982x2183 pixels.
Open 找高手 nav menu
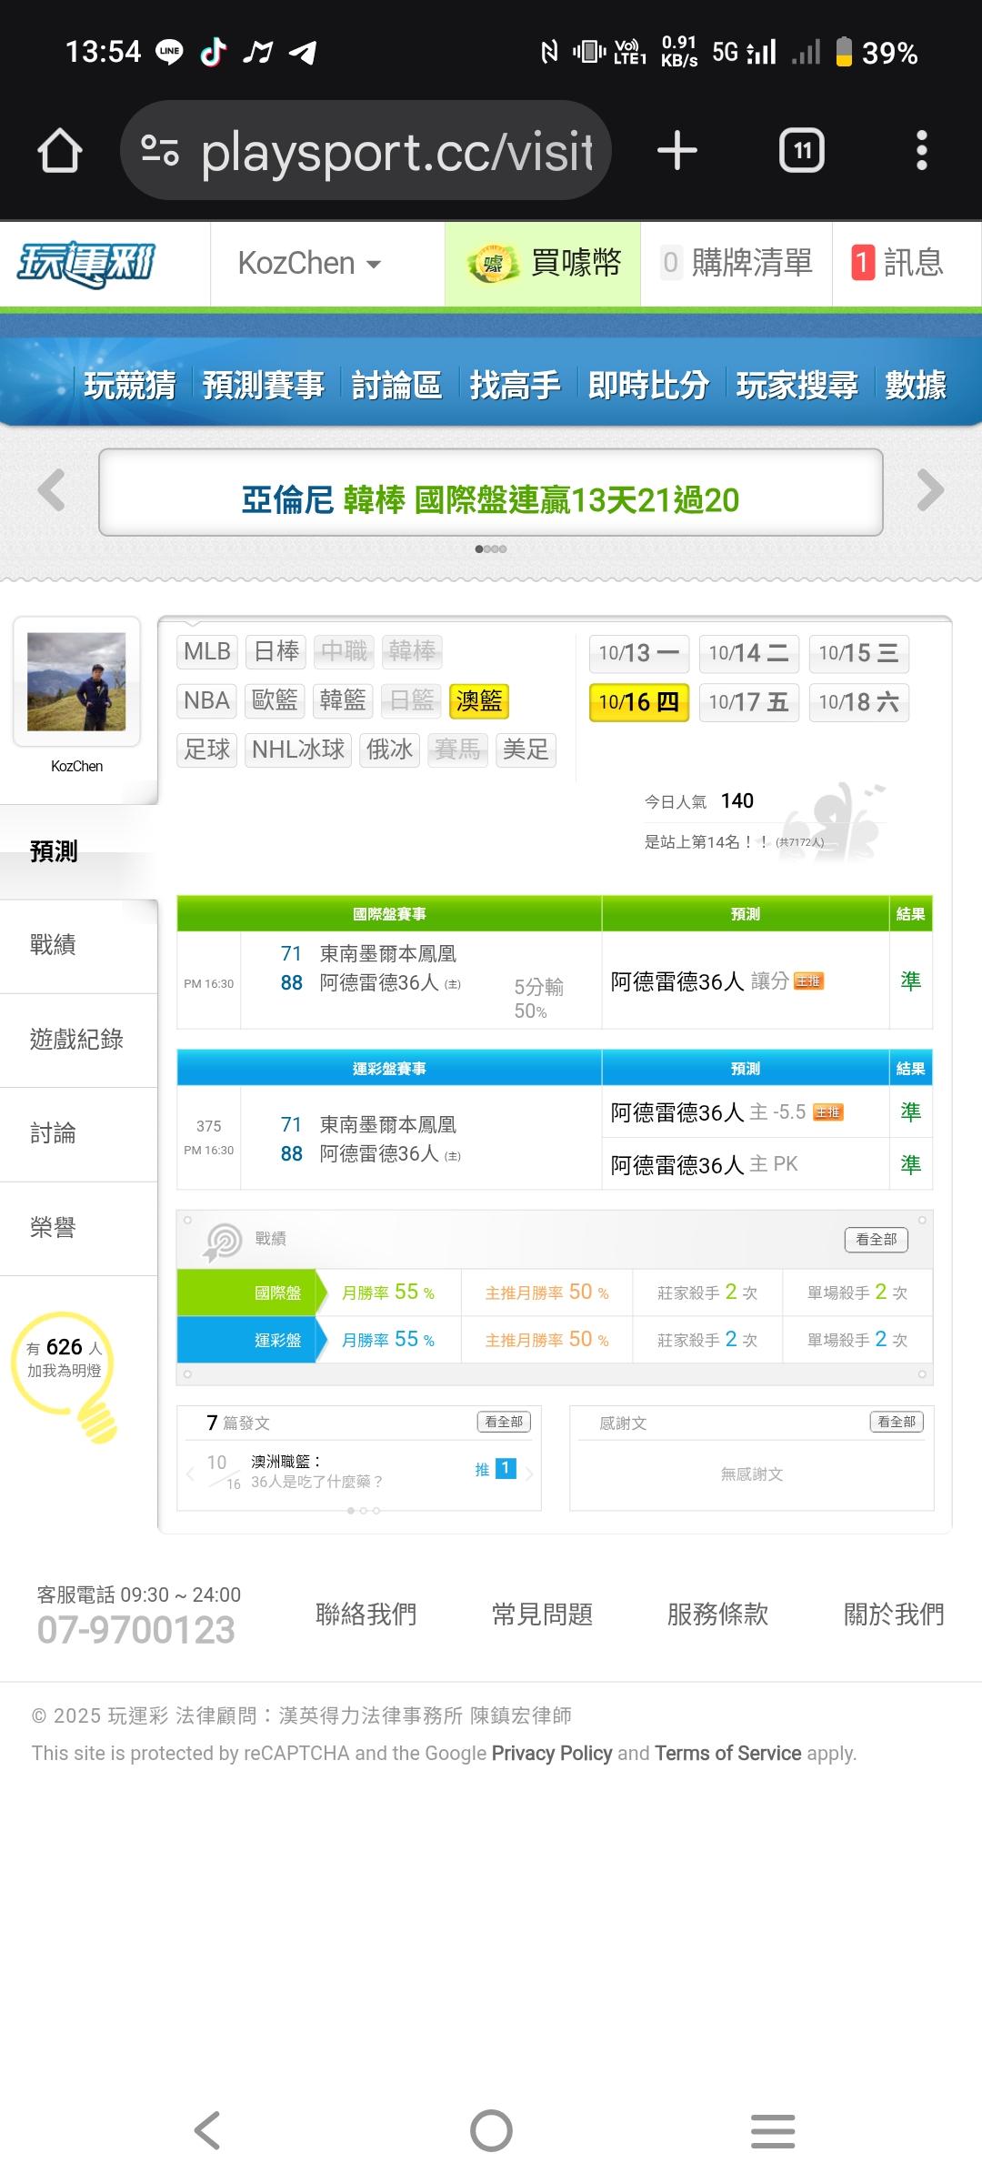tap(515, 385)
